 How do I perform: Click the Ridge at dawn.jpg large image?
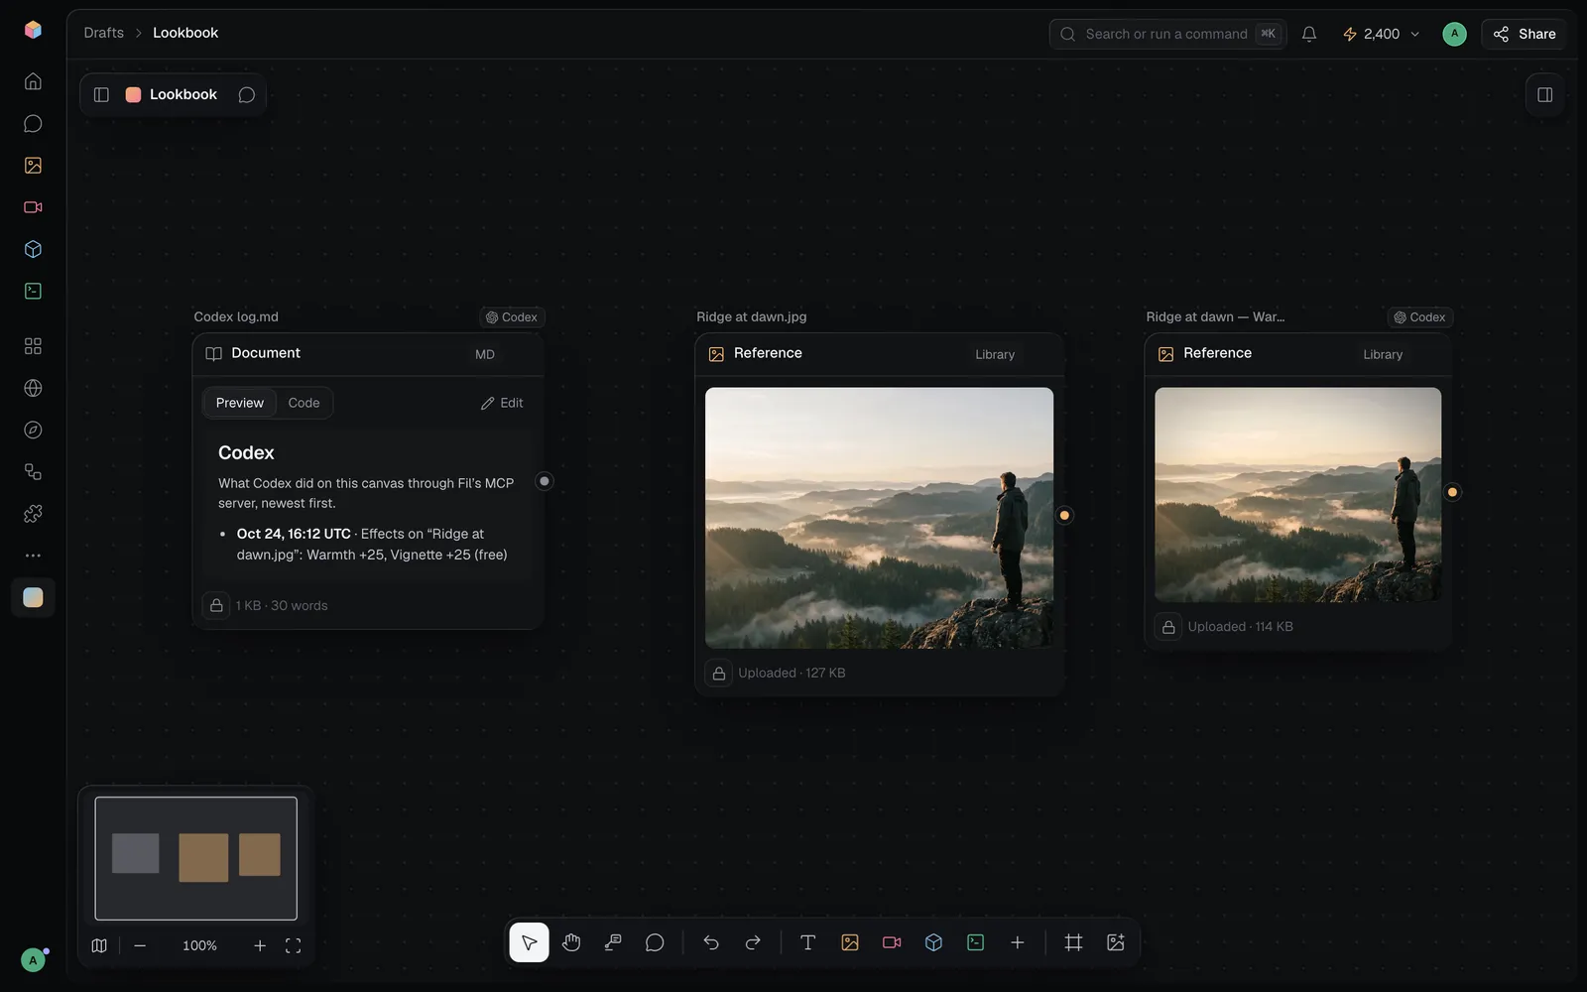click(x=879, y=518)
